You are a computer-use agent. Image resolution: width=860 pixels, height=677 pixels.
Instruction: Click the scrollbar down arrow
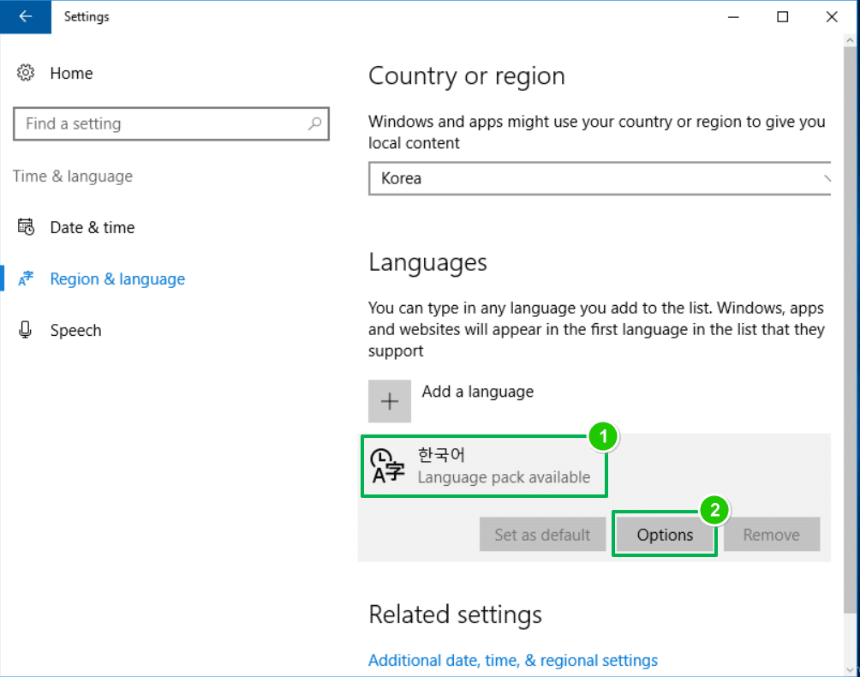[x=850, y=670]
